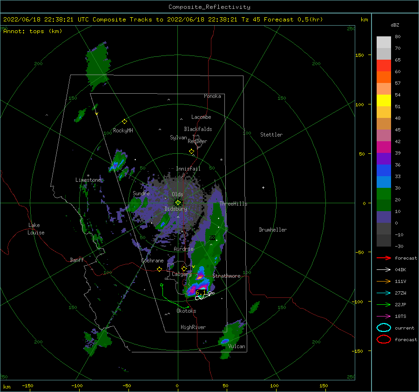The image size is (419, 392).
Task: Click the red forecast arrow legend icon
Action: pyautogui.click(x=384, y=258)
